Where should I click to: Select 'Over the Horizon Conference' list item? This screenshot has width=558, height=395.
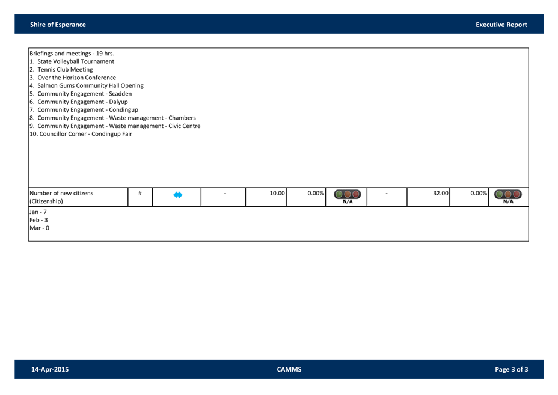point(76,78)
